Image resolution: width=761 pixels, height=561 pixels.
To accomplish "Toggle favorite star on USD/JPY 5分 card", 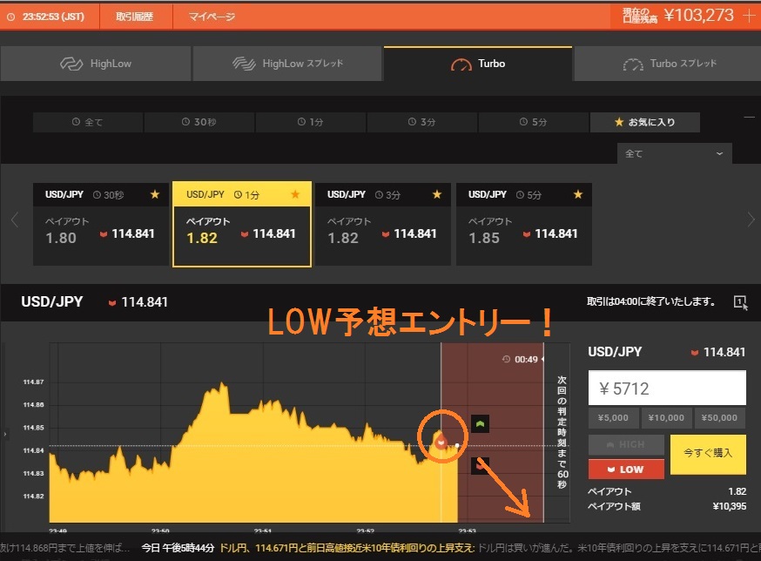I will pos(578,195).
